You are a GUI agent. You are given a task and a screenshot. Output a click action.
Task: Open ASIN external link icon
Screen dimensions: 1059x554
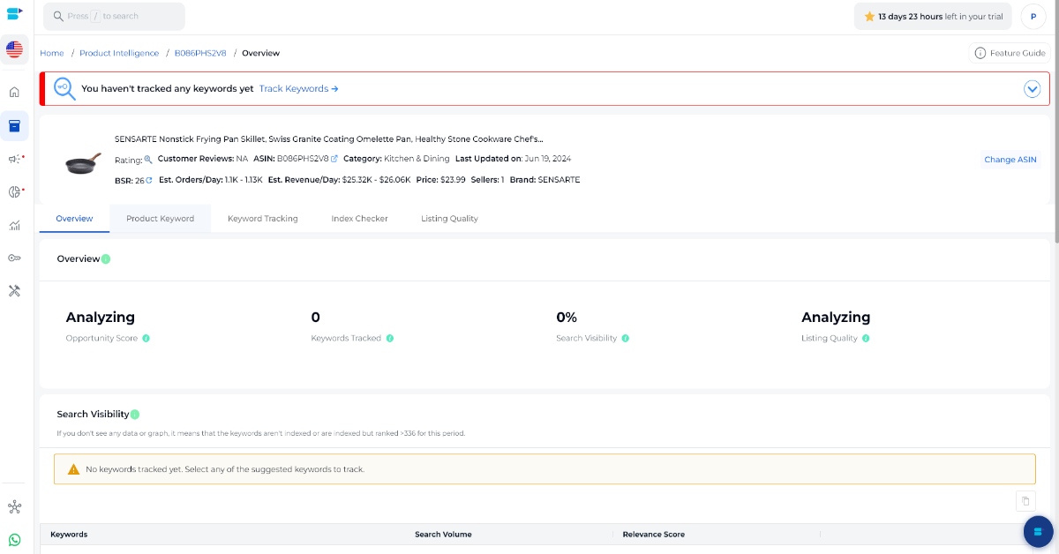(x=334, y=159)
